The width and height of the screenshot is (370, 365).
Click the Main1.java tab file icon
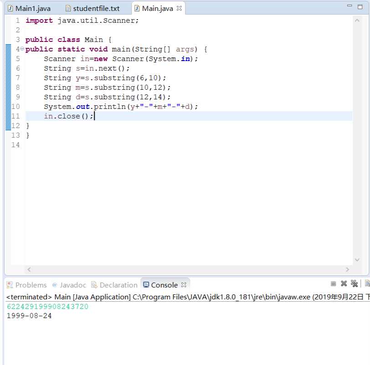click(x=10, y=9)
